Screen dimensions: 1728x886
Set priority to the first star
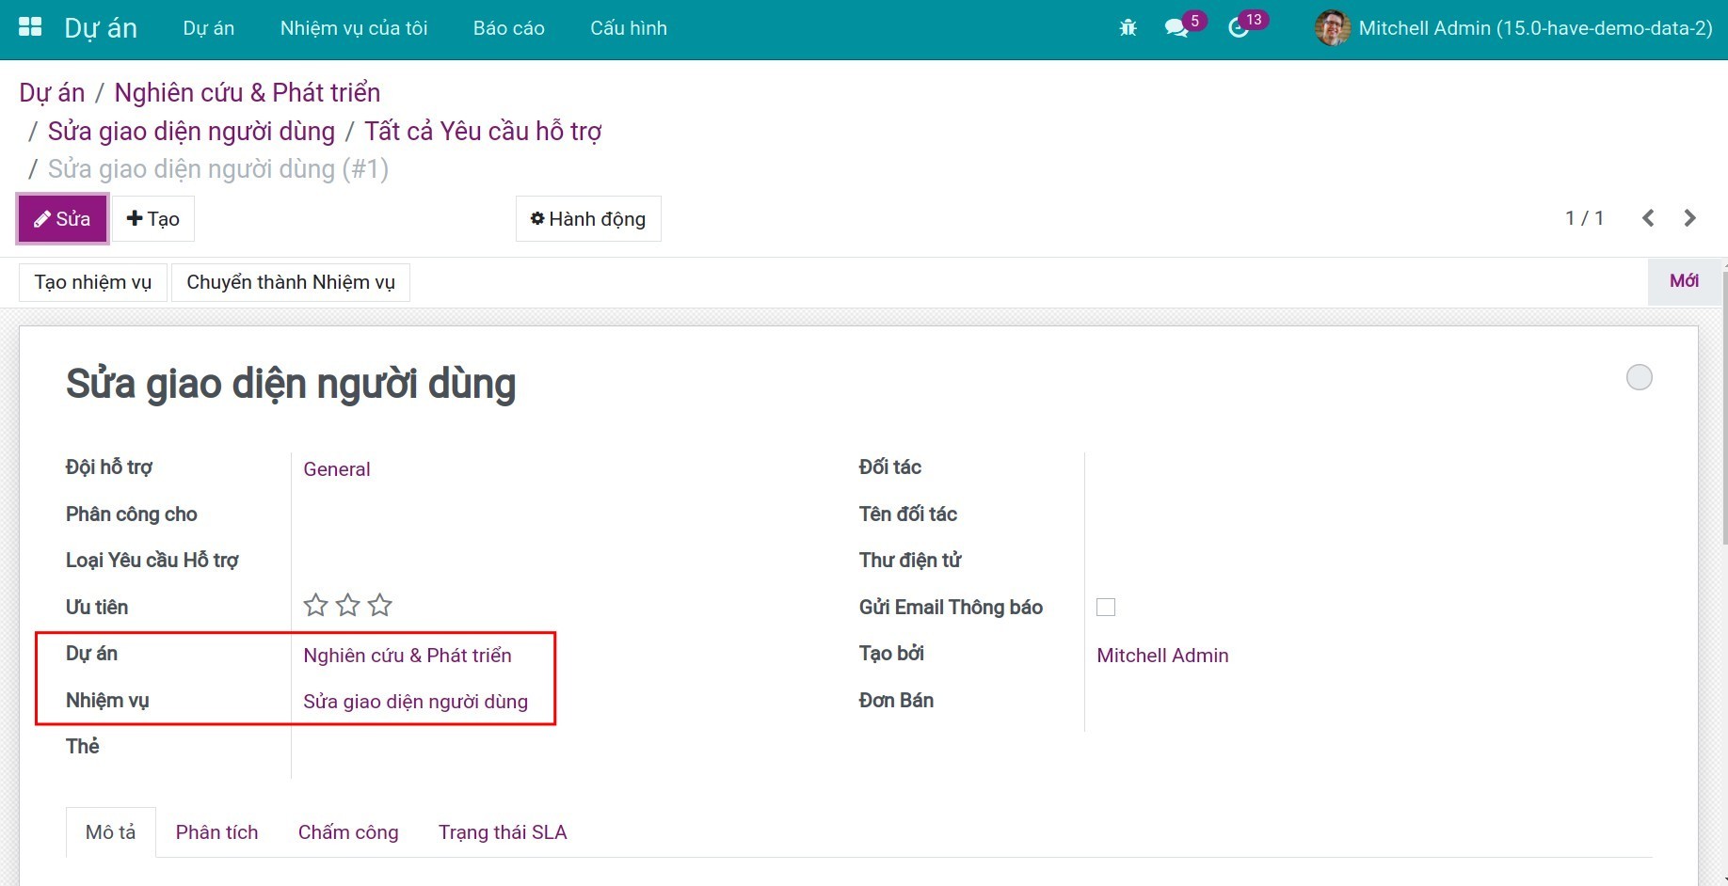coord(315,606)
